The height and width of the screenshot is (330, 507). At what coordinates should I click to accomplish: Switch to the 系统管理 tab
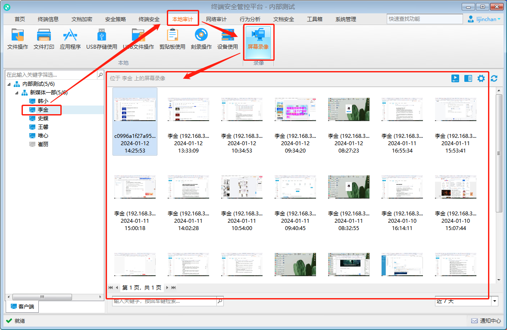[x=346, y=19]
